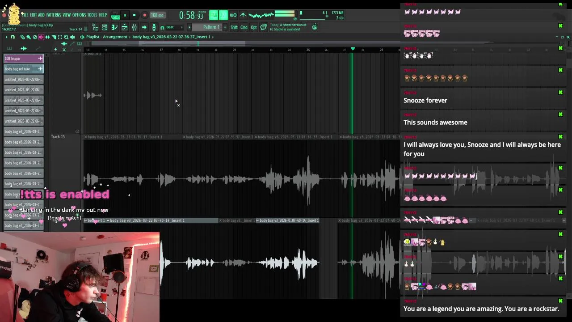Click the green right-arrow toolbar icon
The width and height of the screenshot is (572, 322).
144,27
